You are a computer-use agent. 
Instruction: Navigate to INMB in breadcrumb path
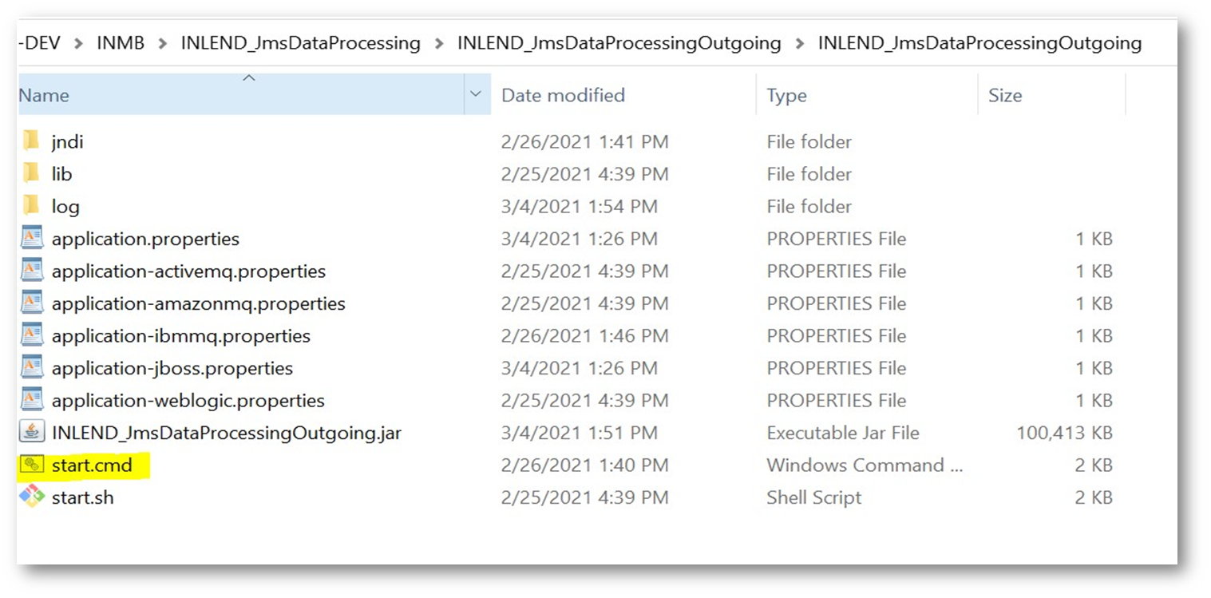[x=121, y=43]
